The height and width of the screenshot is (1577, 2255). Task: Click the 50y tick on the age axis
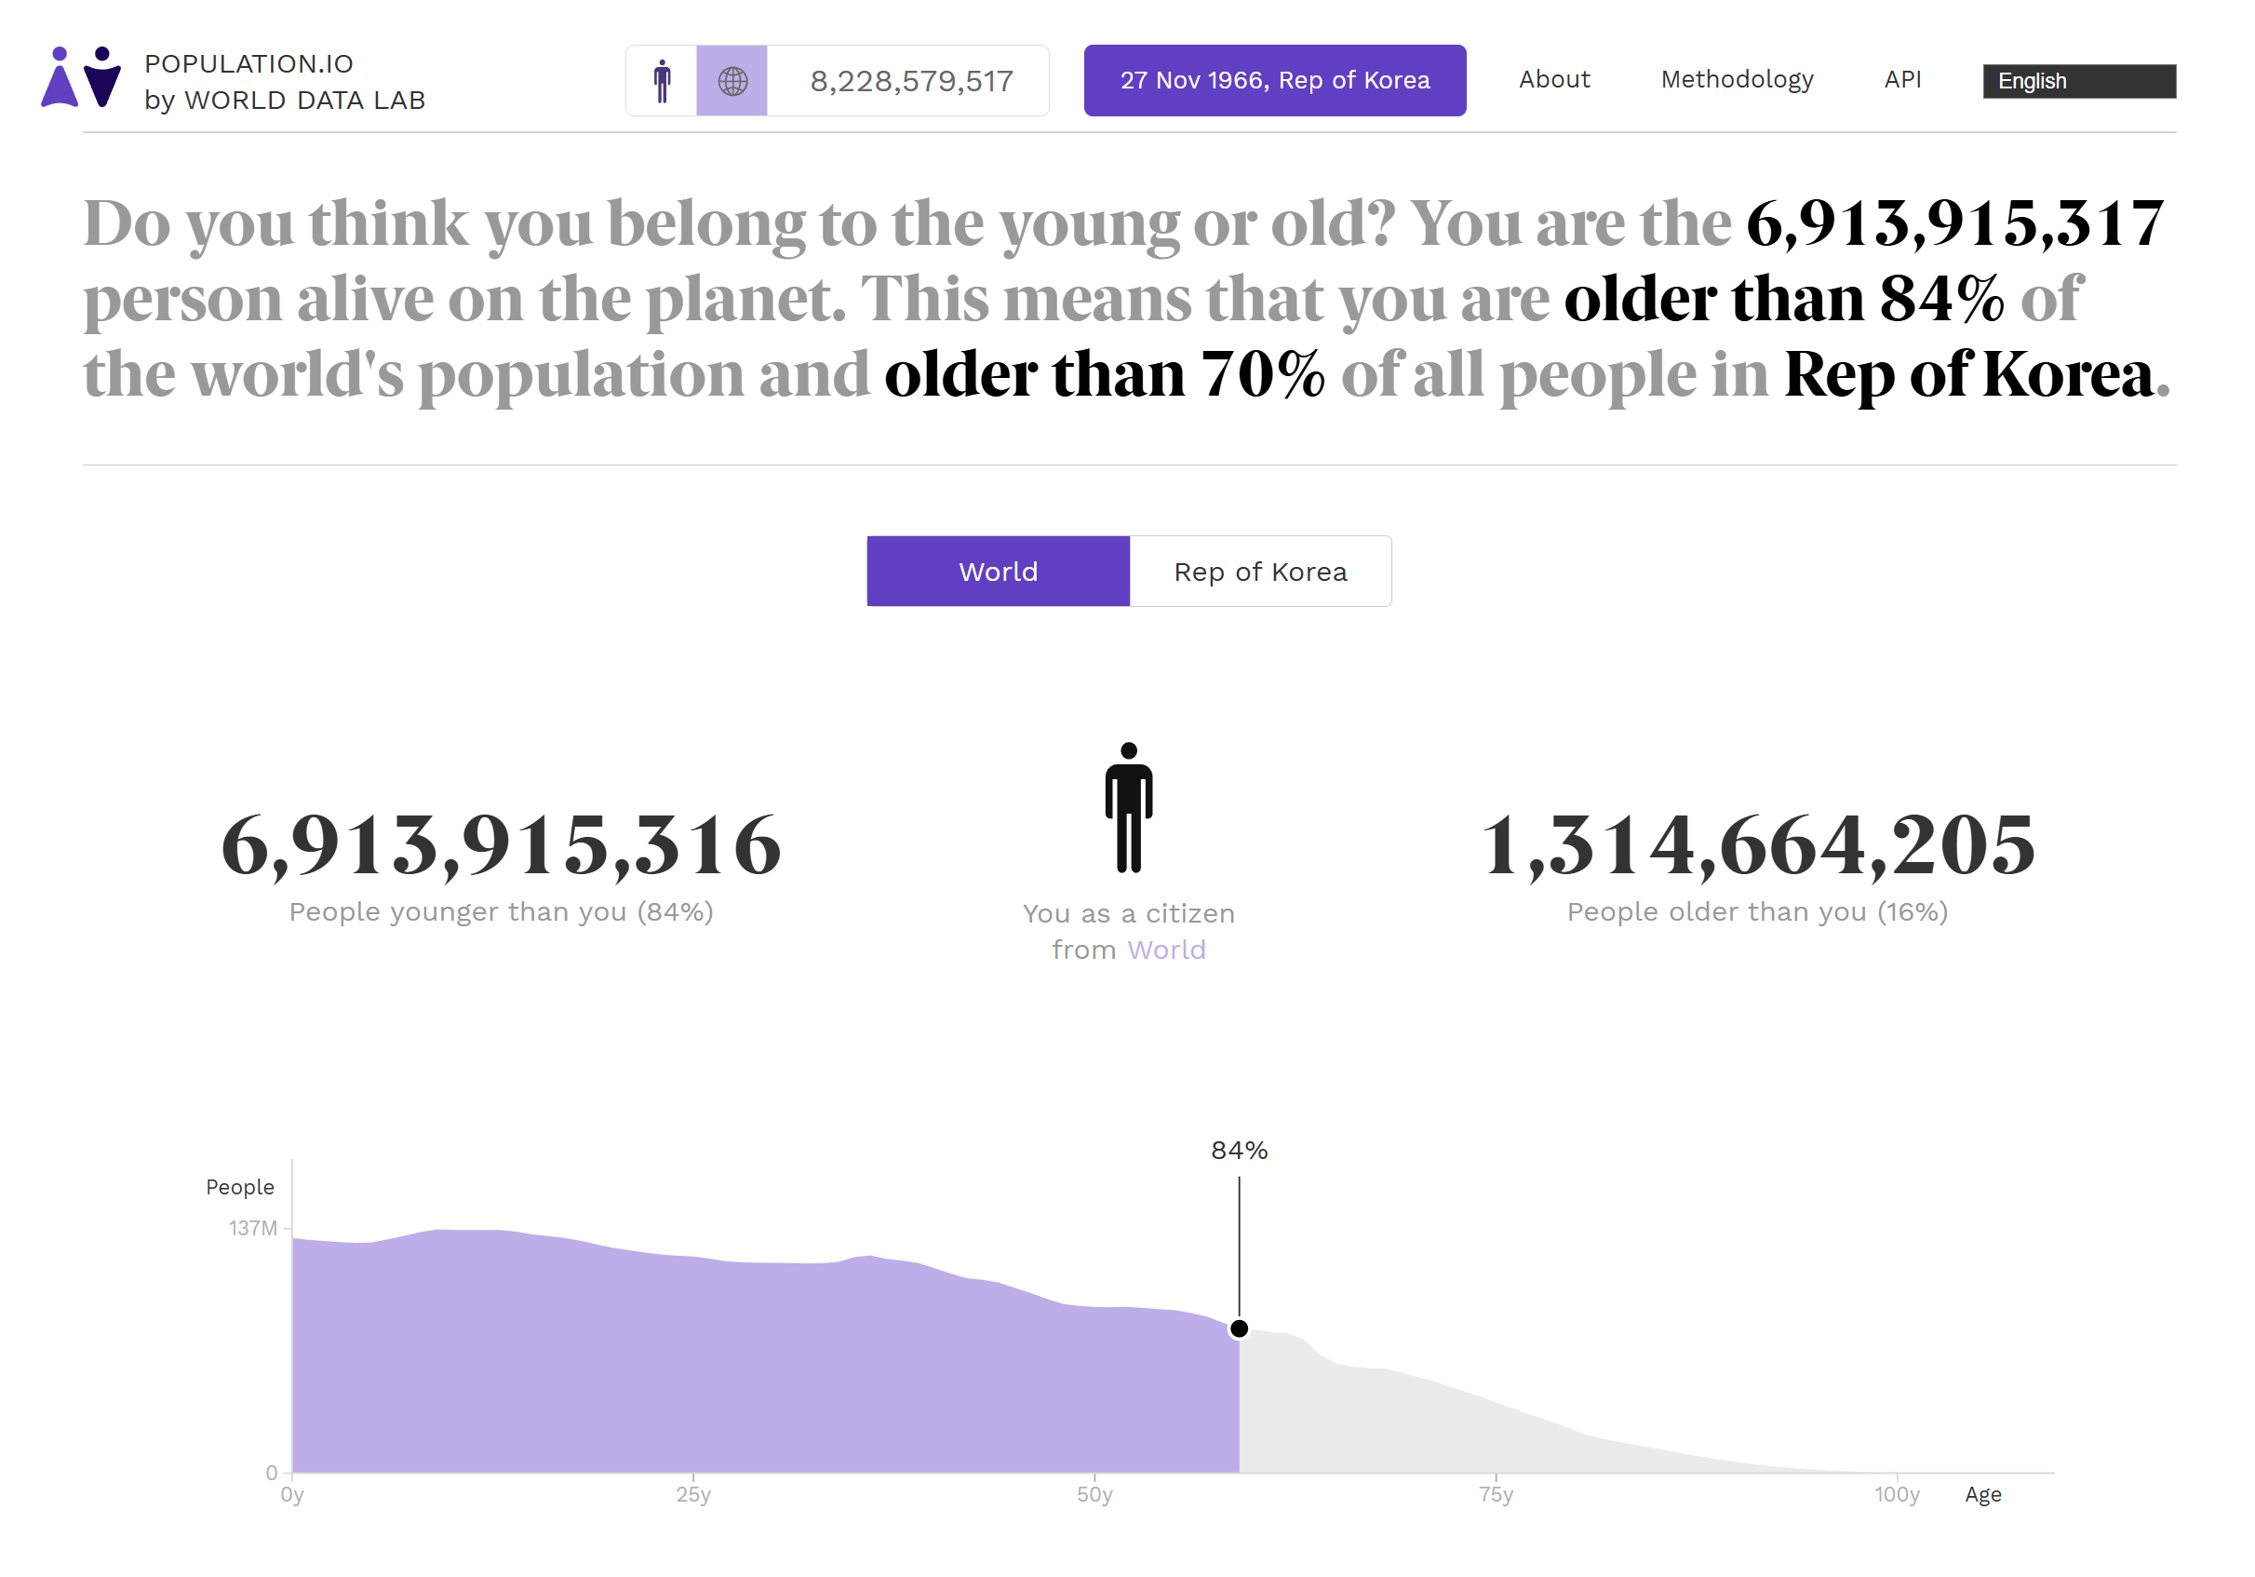click(1094, 1493)
